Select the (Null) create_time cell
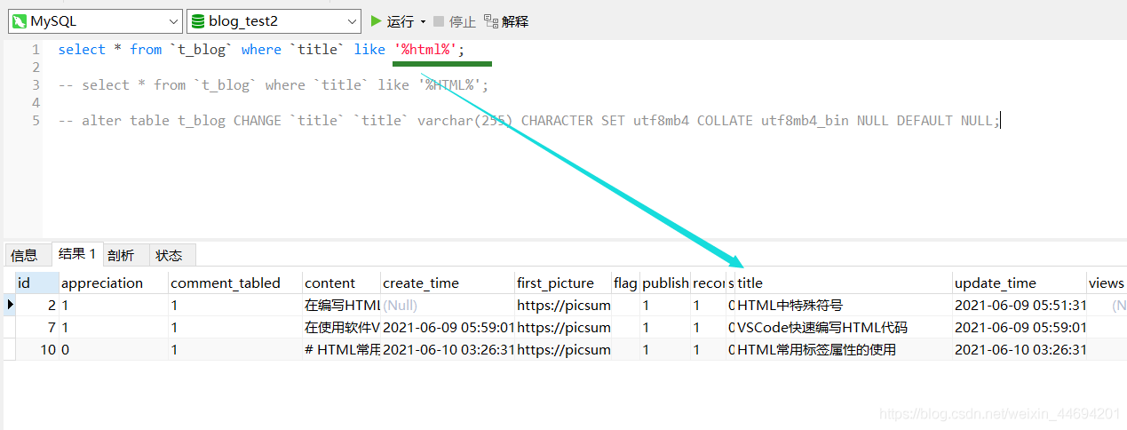This screenshot has height=430, width=1127. pos(448,305)
